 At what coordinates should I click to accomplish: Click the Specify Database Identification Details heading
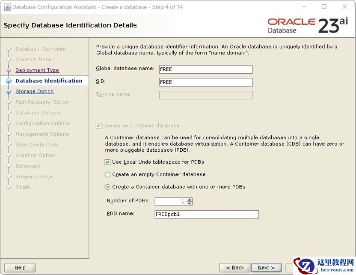pyautogui.click(x=70, y=25)
